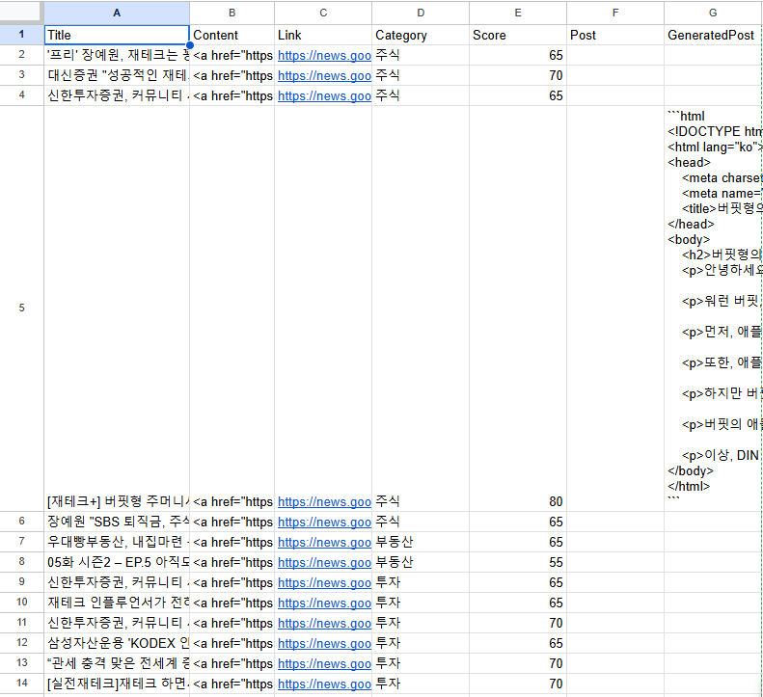Viewport: 763px width, 697px height.
Task: Select column A header
Action: 117,13
